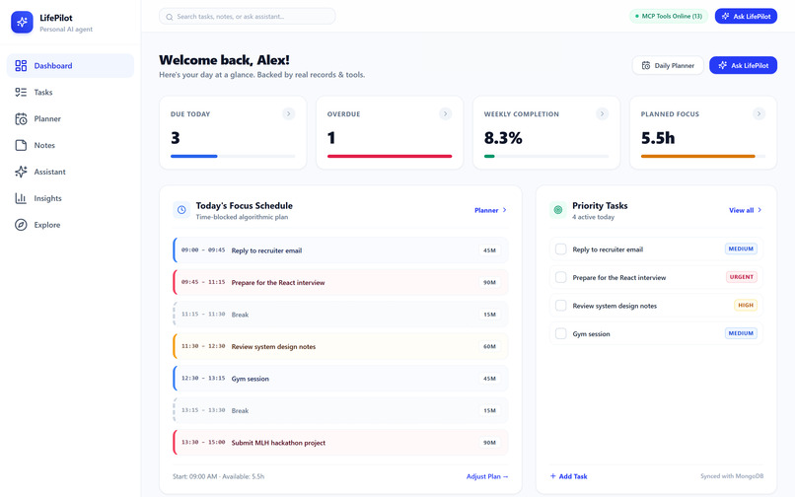Screen dimensions: 795x497
Task: Click the green Weekly Completion progress bar
Action: pyautogui.click(x=489, y=156)
